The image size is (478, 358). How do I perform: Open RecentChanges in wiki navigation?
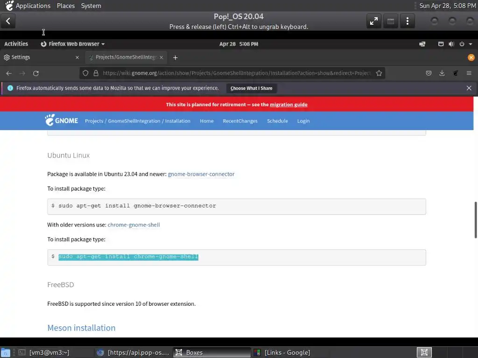pos(240,121)
